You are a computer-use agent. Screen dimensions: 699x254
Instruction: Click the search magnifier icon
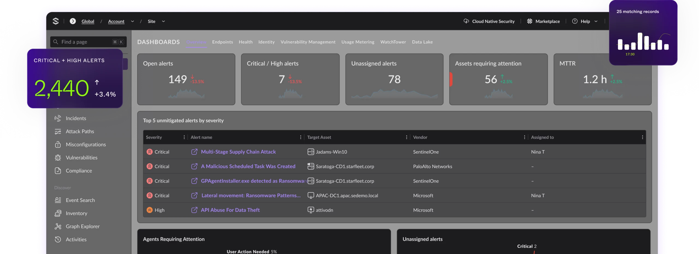coord(56,42)
